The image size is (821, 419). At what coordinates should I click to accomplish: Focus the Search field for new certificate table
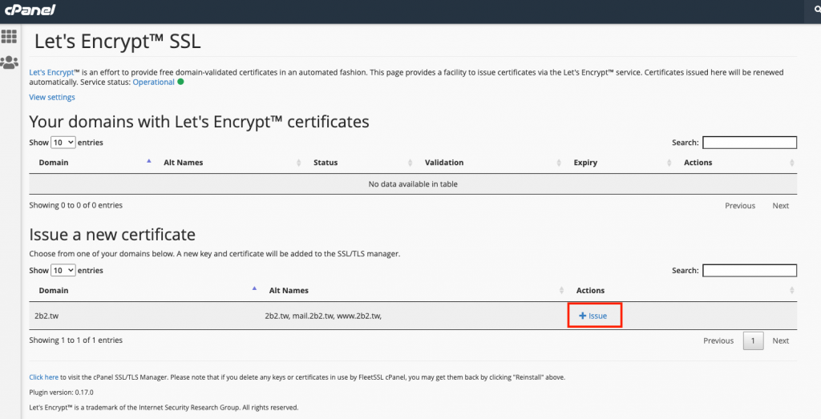[750, 271]
